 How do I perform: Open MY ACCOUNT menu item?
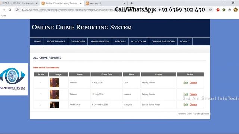click(139, 41)
